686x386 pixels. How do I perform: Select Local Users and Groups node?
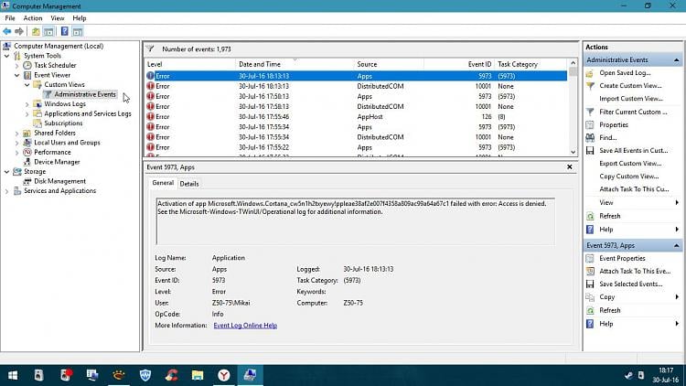67,143
